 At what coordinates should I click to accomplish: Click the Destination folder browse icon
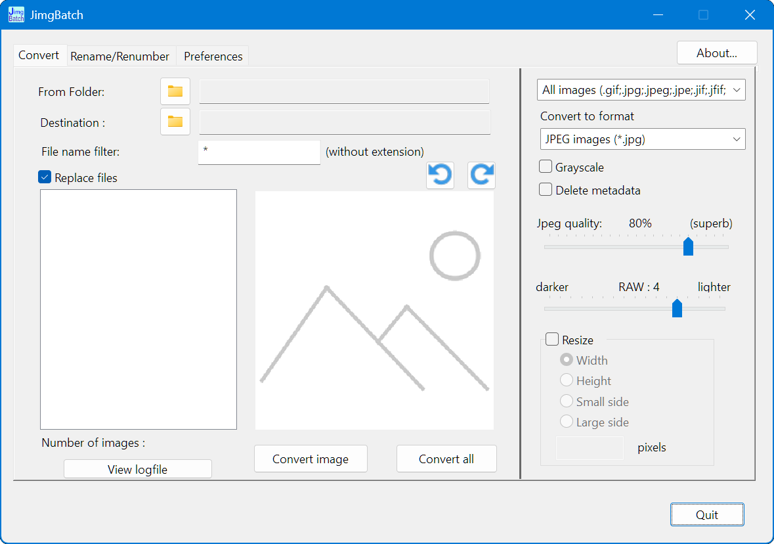pos(175,122)
